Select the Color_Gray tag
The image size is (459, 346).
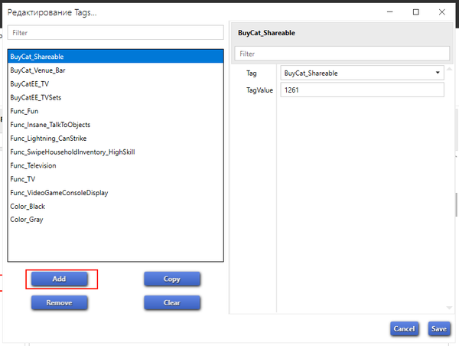click(27, 220)
